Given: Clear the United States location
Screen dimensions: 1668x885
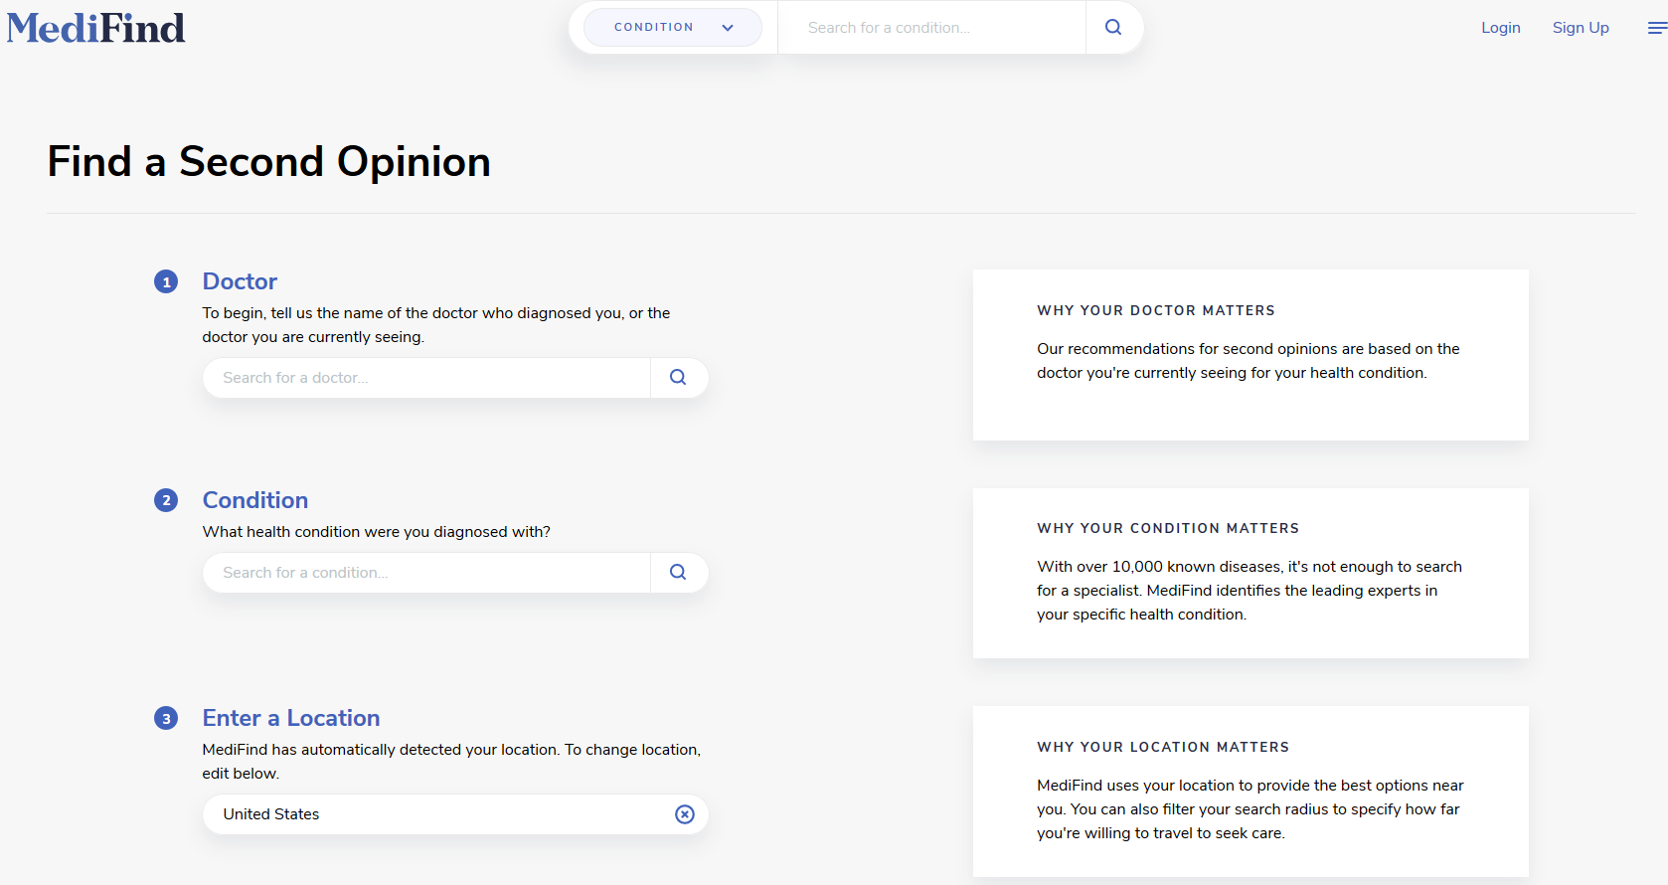Looking at the screenshot, I should [x=685, y=814].
